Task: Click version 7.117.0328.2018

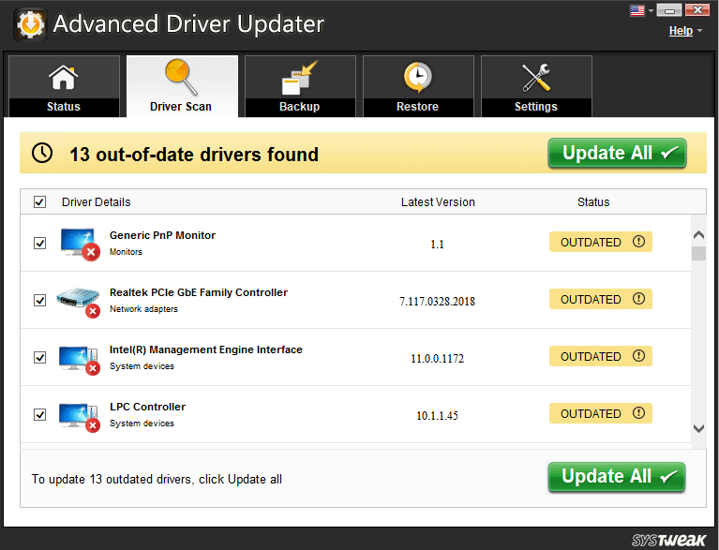Action: 437,302
